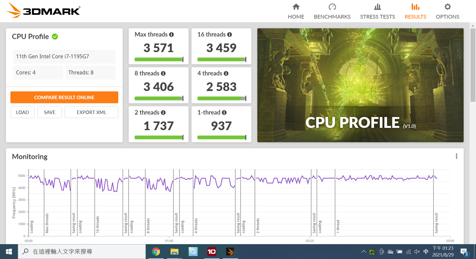Screen dimensions: 476x259
Task: Click the vertical scrollbar thumb on the right
Action: pos(473,65)
